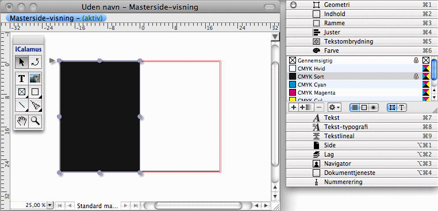Open the zoom percentage dropdown arrow
Screen dimensions: 438x211
[50, 206]
